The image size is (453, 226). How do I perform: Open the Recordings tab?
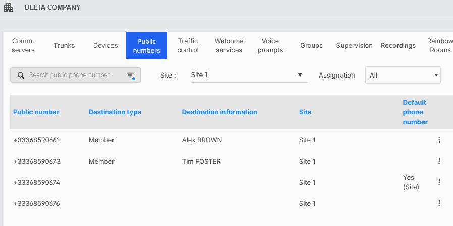point(398,46)
